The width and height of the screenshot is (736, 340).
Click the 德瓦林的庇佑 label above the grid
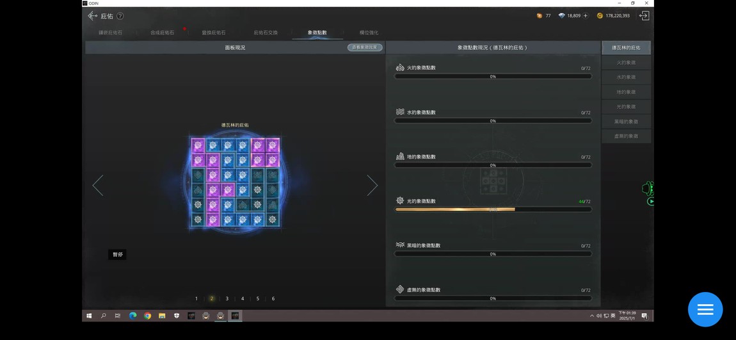[x=235, y=125]
